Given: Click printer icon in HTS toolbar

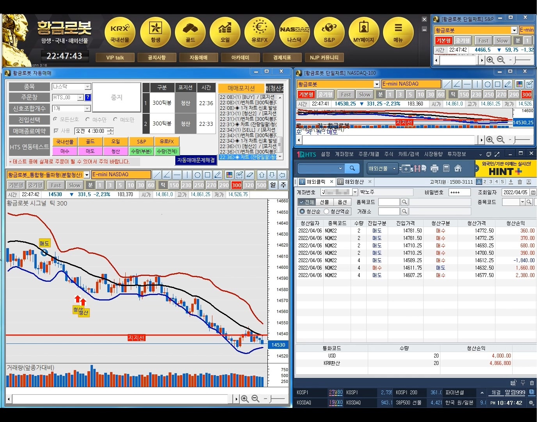Looking at the screenshot, I should pyautogui.click(x=435, y=168).
